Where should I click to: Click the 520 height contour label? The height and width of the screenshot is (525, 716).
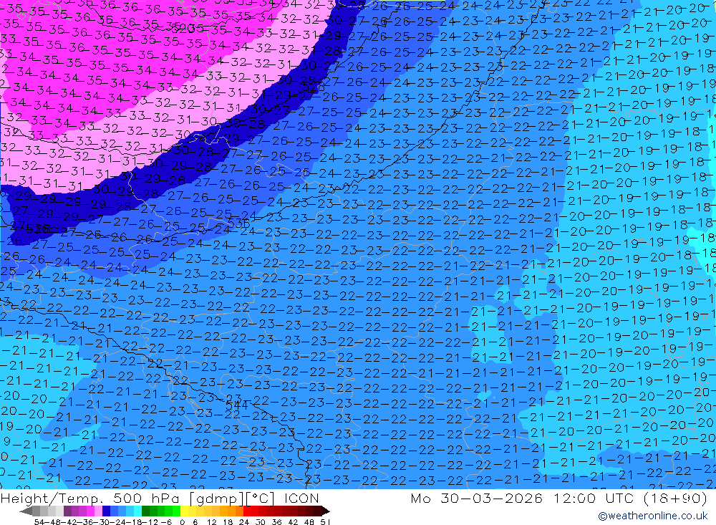(x=182, y=29)
